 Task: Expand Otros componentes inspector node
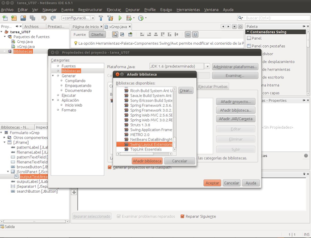click(x=5, y=137)
